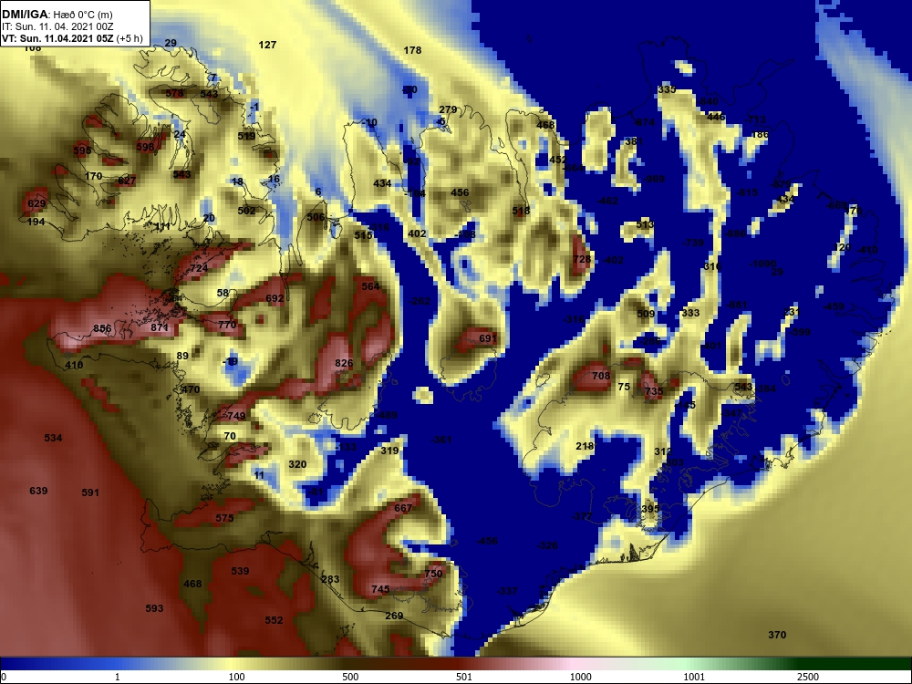Image resolution: width=912 pixels, height=684 pixels.
Task: Click the map value 178
Action: point(412,50)
